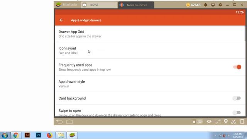Open the Windows Start menu

(x=5, y=136)
